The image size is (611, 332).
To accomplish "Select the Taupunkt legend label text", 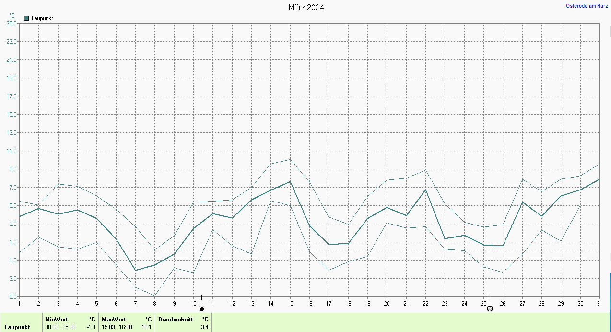I will point(42,18).
